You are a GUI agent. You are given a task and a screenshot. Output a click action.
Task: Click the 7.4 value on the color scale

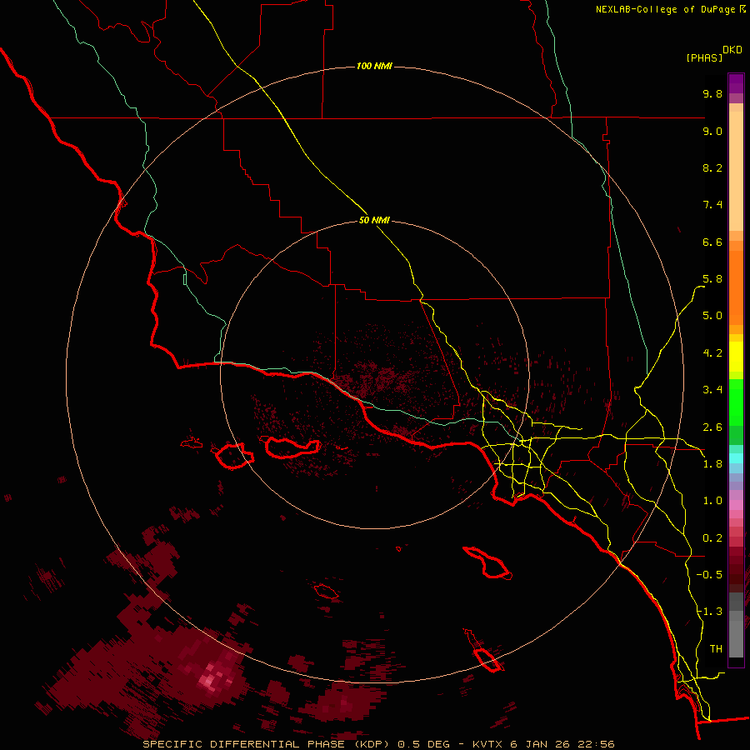coord(712,205)
